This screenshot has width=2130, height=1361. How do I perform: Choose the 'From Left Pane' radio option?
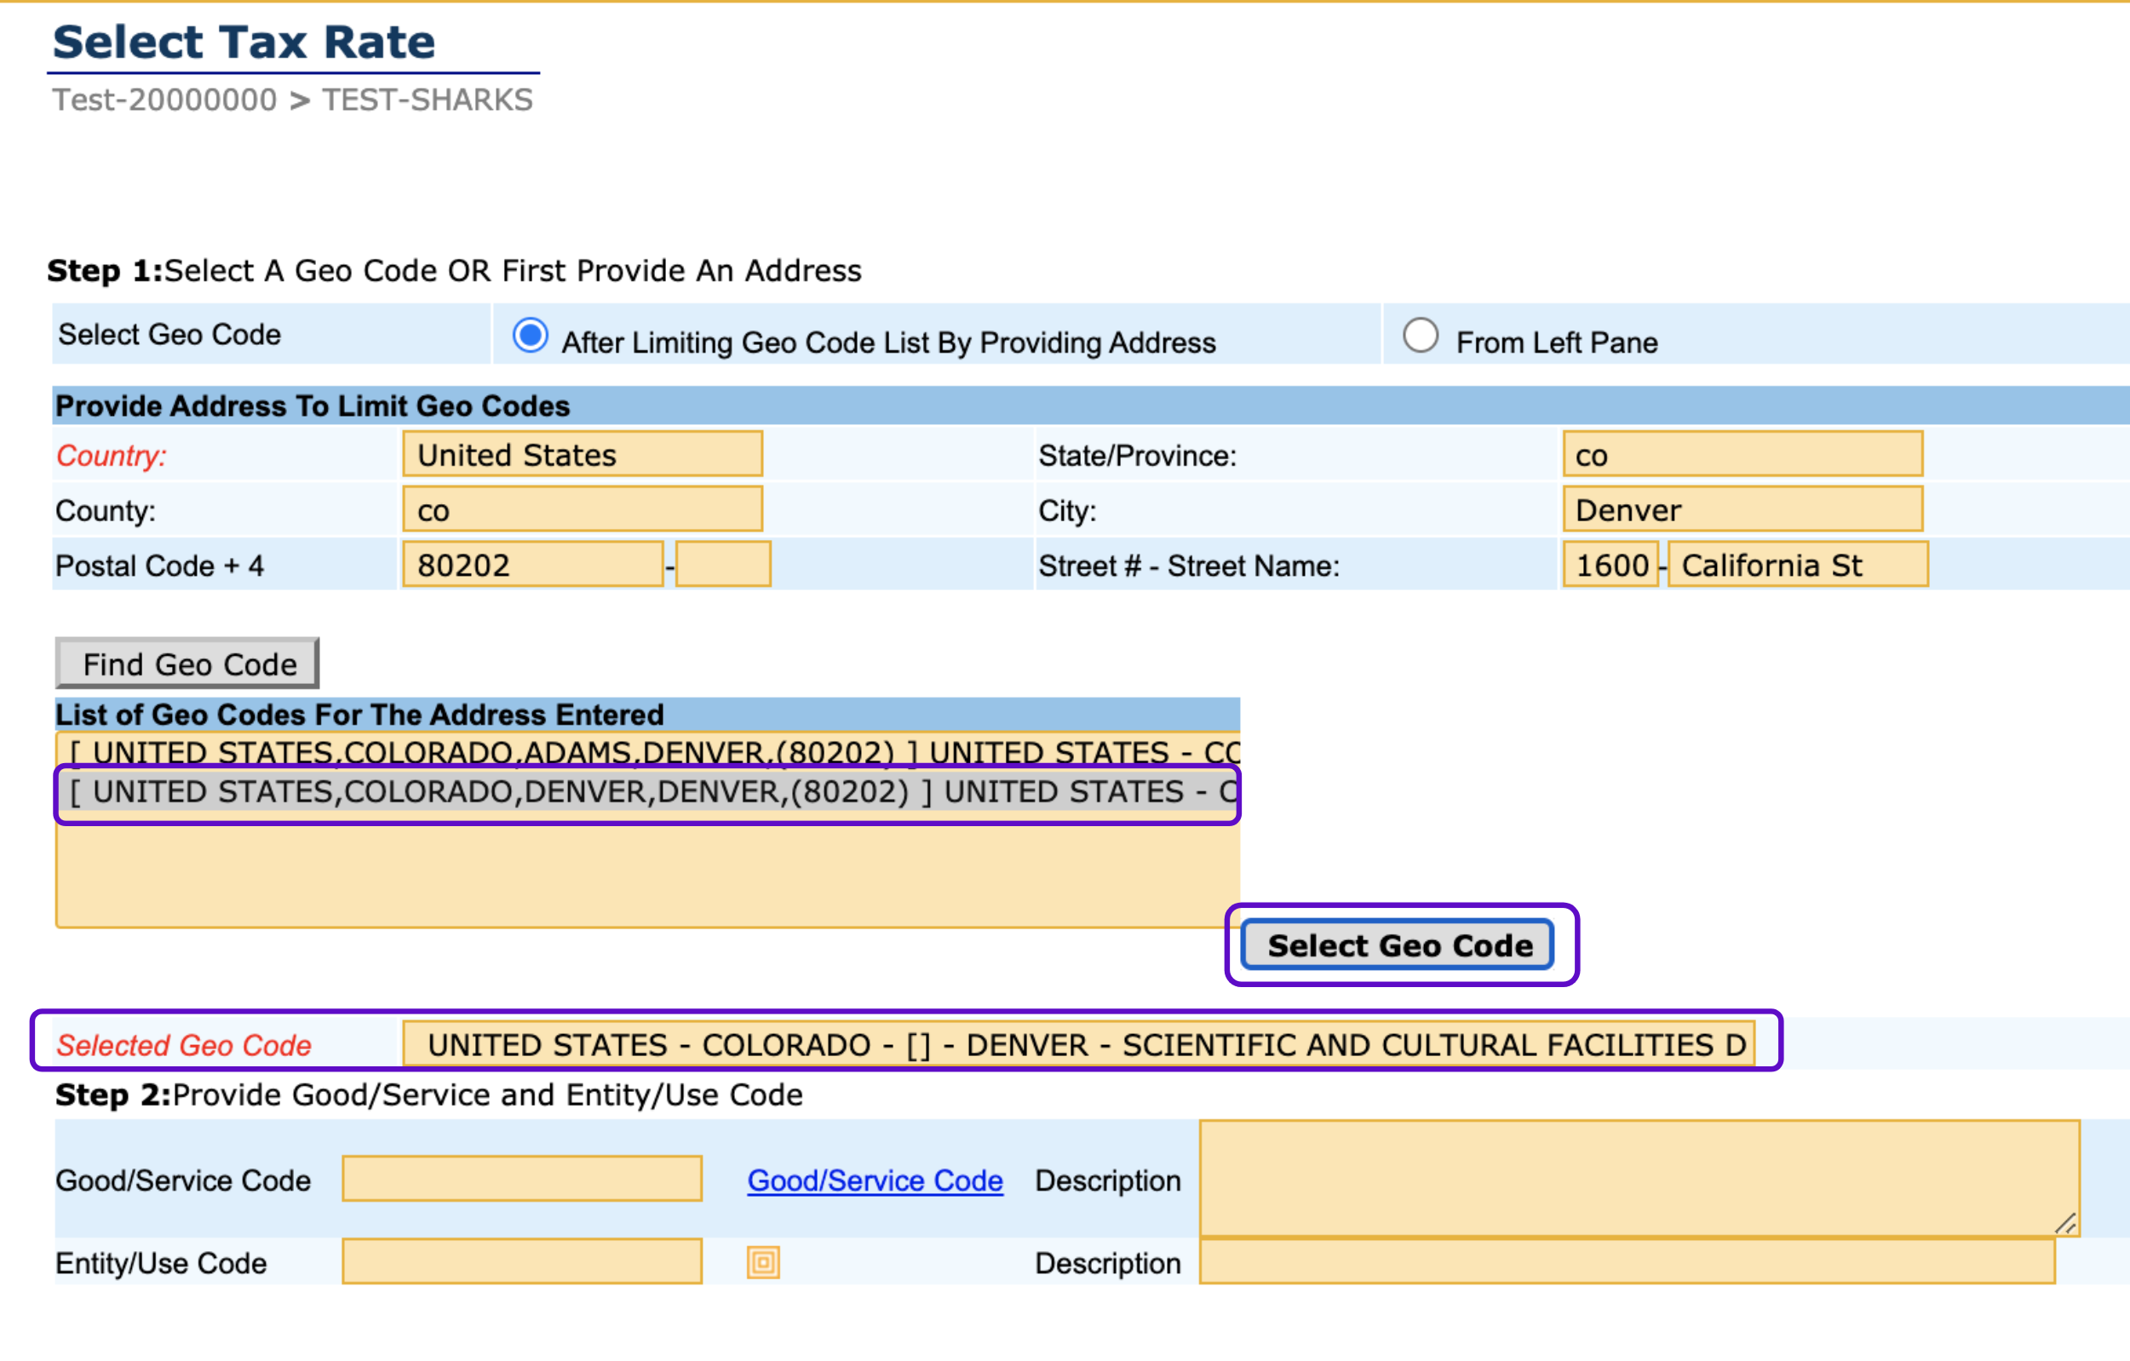[x=1420, y=336]
